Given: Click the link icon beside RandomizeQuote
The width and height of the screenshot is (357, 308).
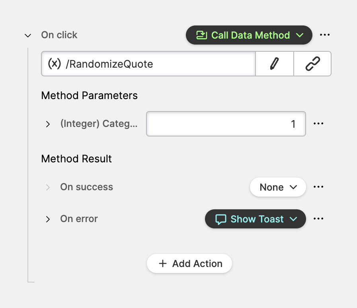Looking at the screenshot, I should [312, 64].
